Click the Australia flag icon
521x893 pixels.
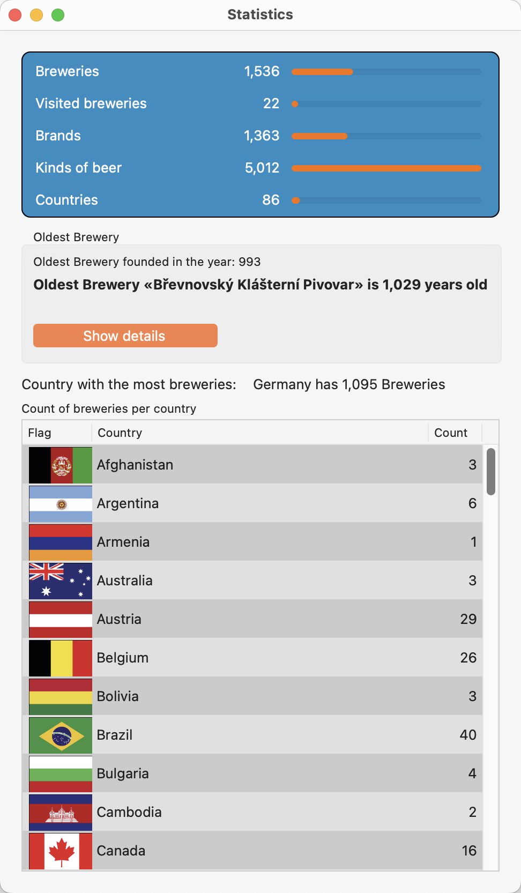tap(61, 581)
